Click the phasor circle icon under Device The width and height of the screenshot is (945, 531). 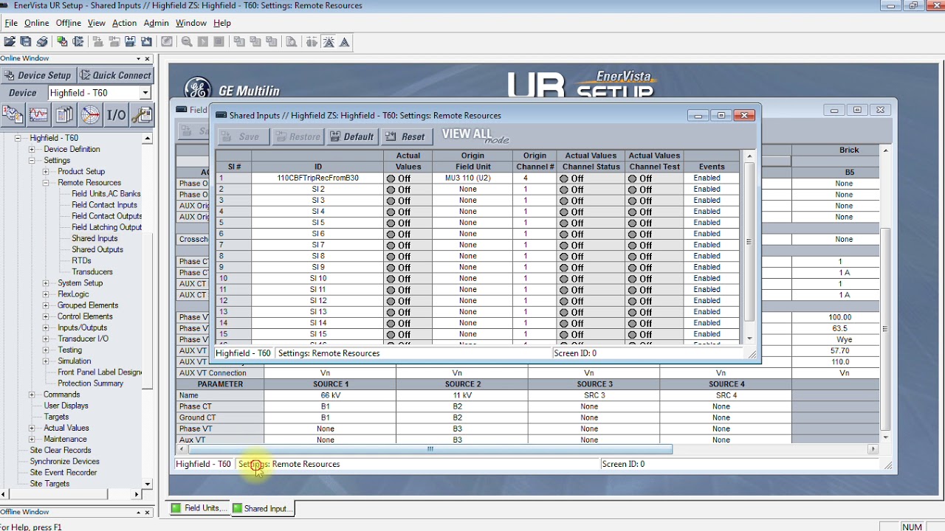click(90, 114)
